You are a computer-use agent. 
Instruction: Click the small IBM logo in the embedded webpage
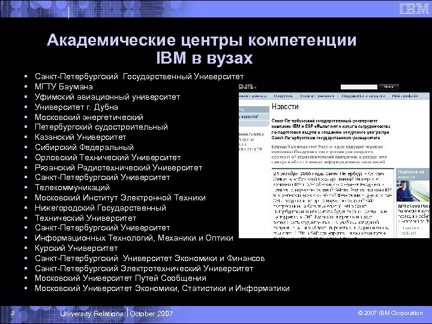247,87
